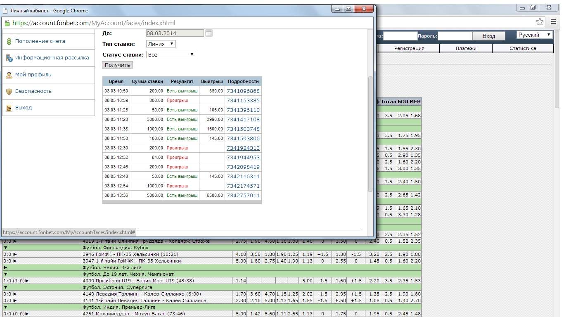Open Мой профиль in the sidebar
564x317 pixels.
[x=33, y=75]
